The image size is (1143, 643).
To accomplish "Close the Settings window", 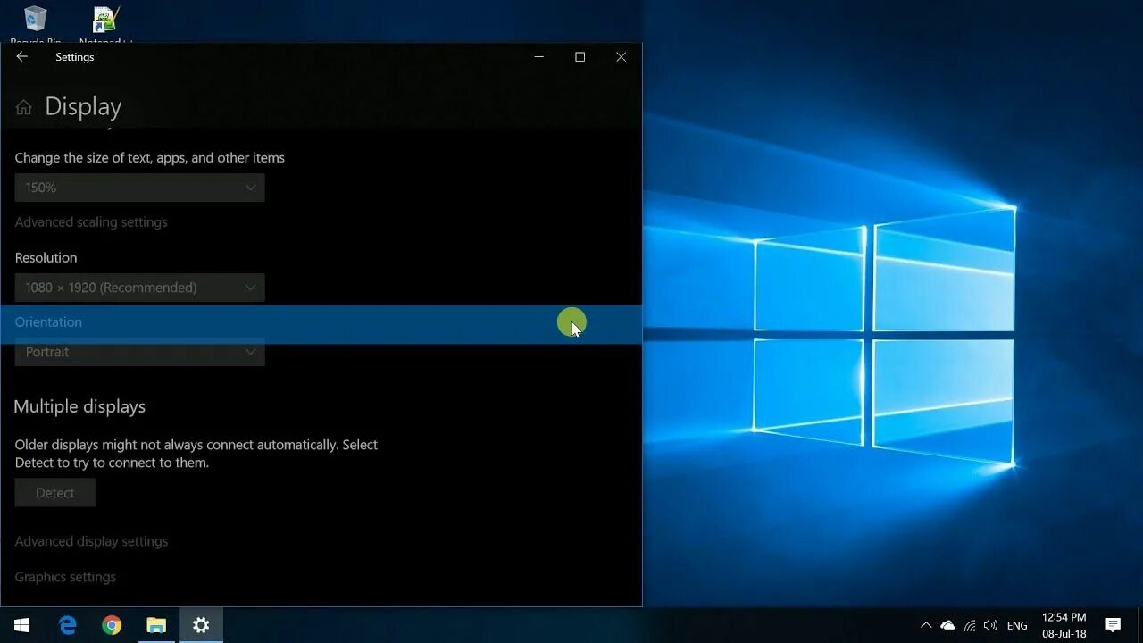I will (x=621, y=56).
